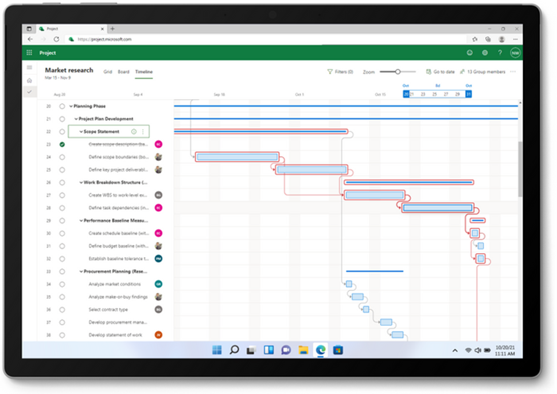Click the assignee avatar for Define scope boundaries
557x394 pixels.
pos(158,157)
